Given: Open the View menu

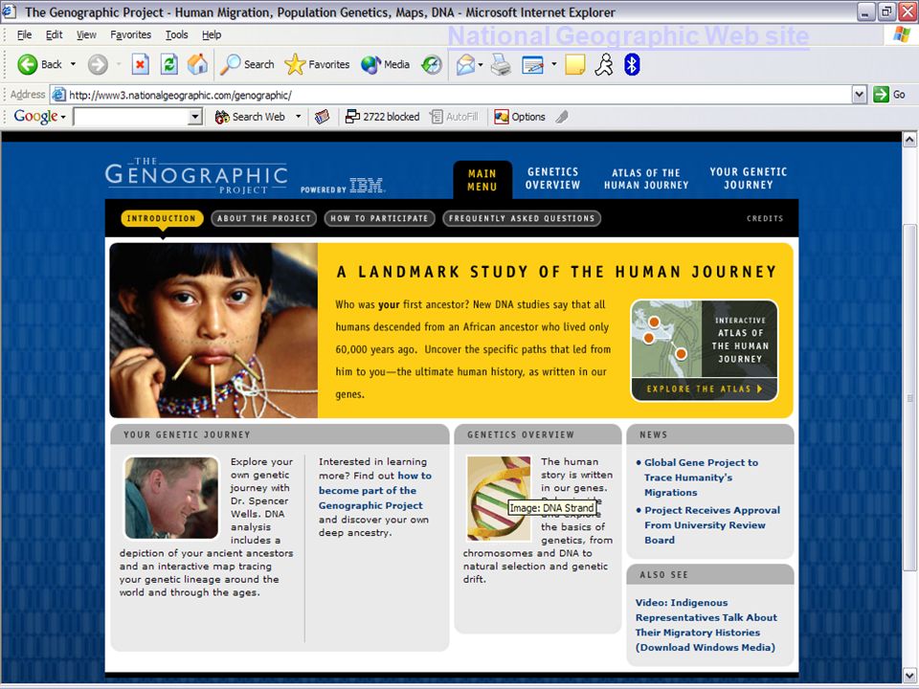Looking at the screenshot, I should 86,34.
